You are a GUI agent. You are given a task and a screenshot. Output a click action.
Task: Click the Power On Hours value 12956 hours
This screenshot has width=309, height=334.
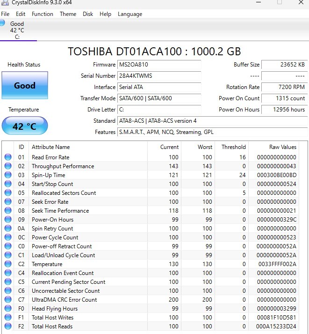[284, 110]
